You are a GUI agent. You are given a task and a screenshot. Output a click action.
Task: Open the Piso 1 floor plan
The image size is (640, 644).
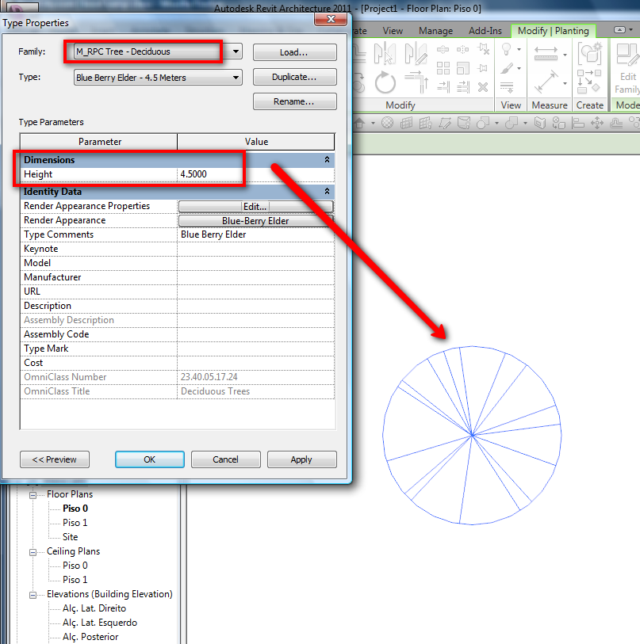[x=75, y=523]
